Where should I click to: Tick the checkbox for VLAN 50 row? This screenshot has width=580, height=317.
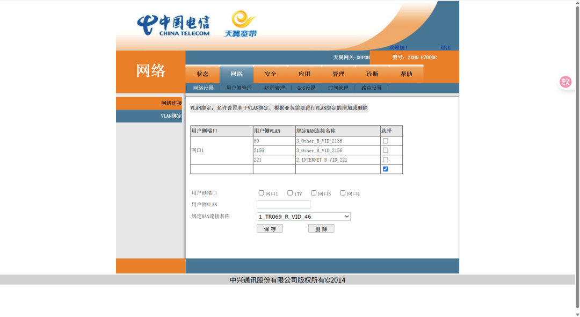tap(386, 141)
